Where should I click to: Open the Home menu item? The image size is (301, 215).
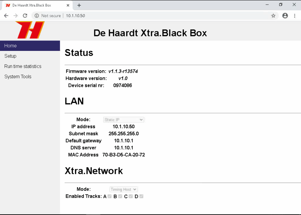(x=30, y=46)
